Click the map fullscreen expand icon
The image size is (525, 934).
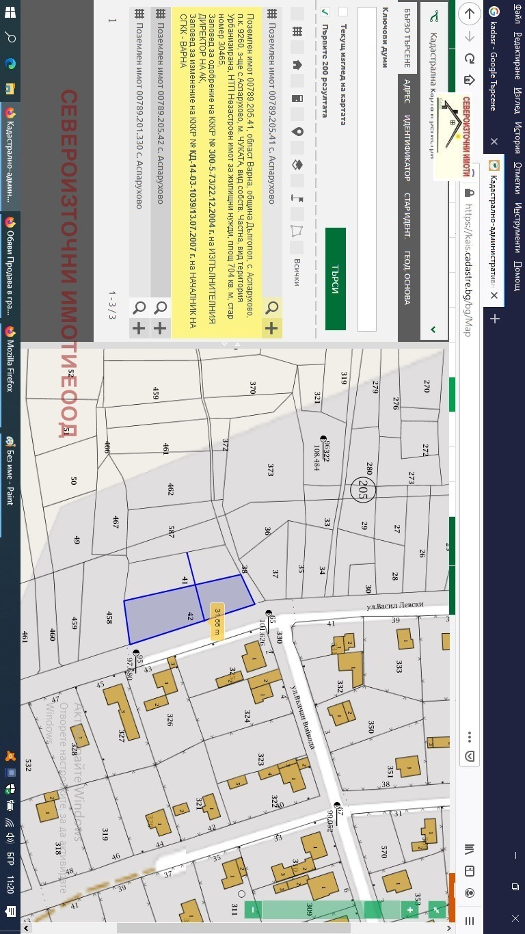pyautogui.click(x=435, y=909)
